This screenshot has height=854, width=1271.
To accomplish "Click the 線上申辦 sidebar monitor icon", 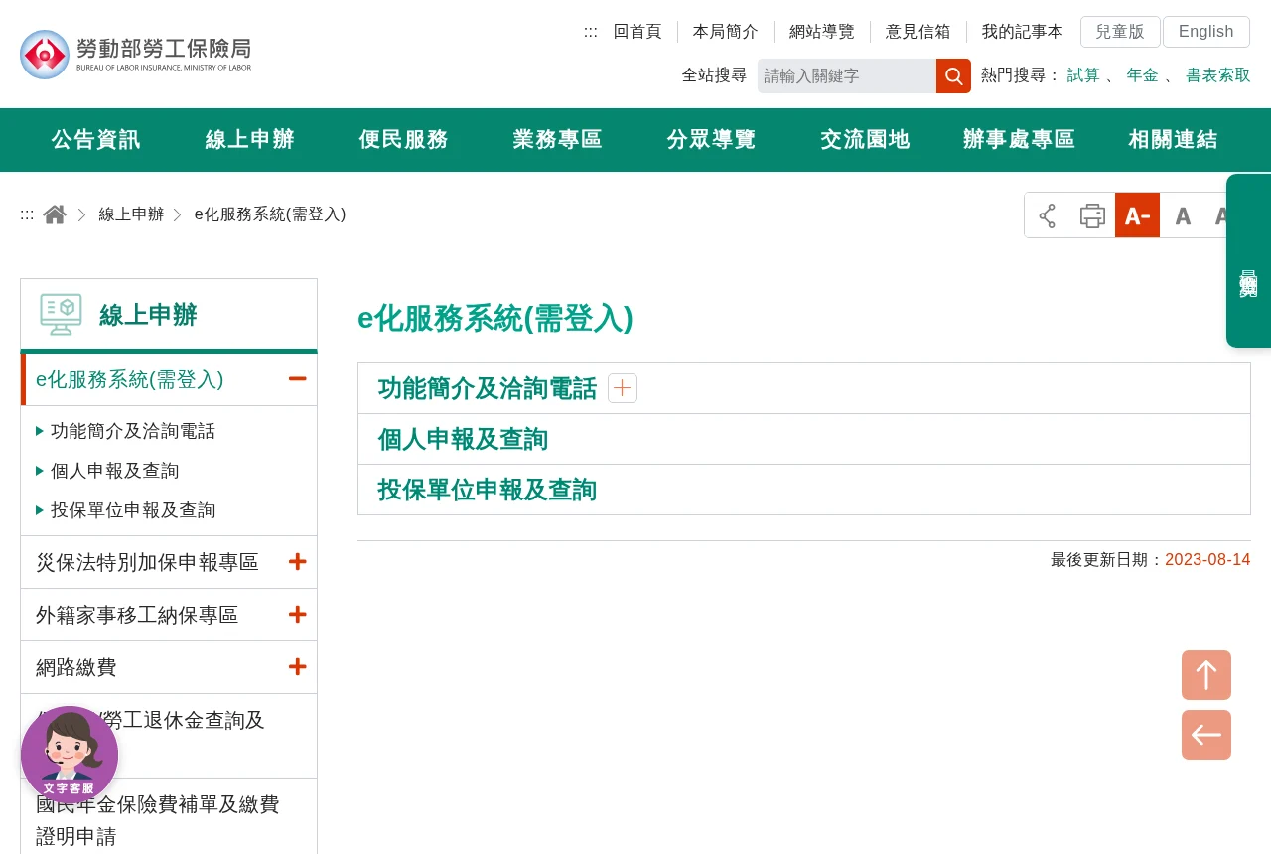I will click(x=61, y=315).
